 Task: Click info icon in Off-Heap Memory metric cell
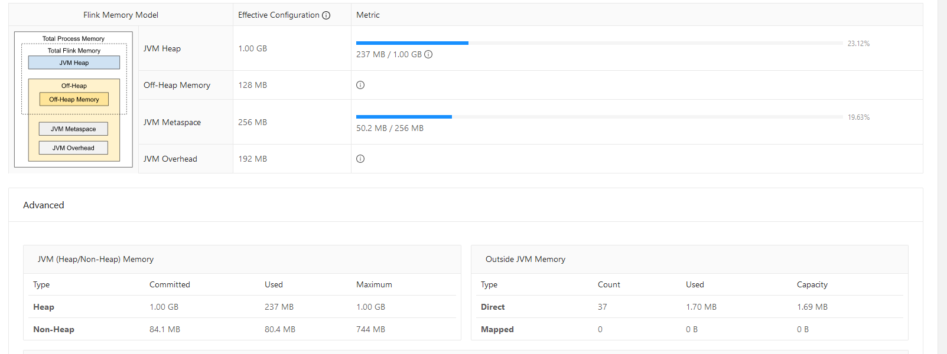click(x=360, y=85)
